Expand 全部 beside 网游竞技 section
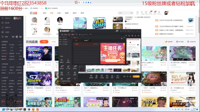The width and height of the screenshot is (200, 112). pos(20,42)
